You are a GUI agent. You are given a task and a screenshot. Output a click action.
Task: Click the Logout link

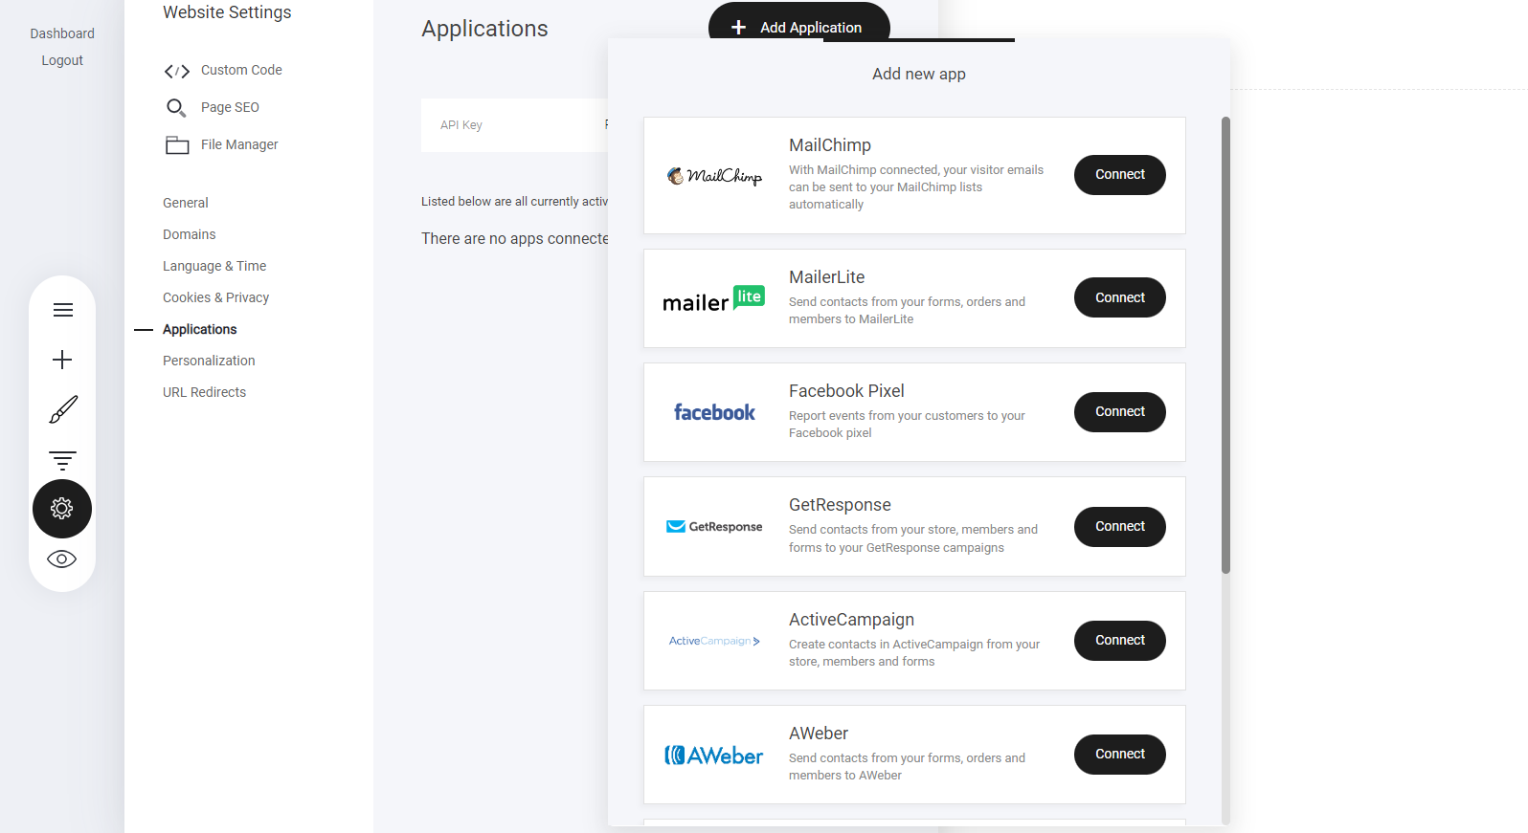click(62, 60)
